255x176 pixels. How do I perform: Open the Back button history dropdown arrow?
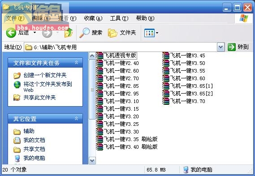point(35,33)
